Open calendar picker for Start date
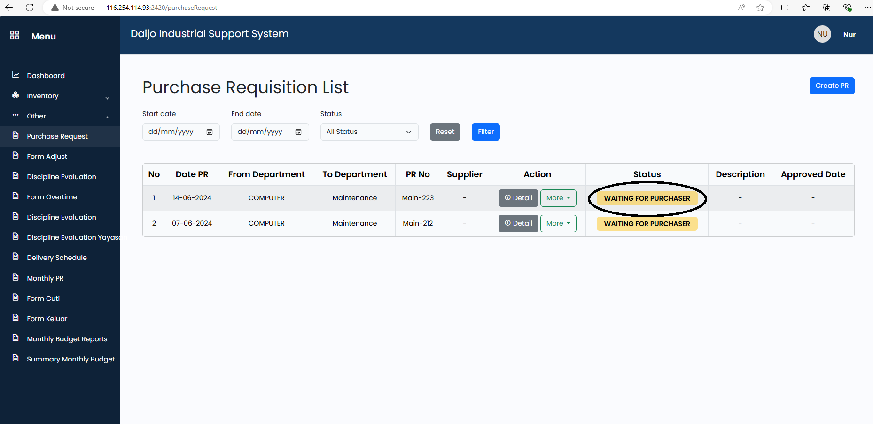Viewport: 873px width, 424px height. click(210, 132)
